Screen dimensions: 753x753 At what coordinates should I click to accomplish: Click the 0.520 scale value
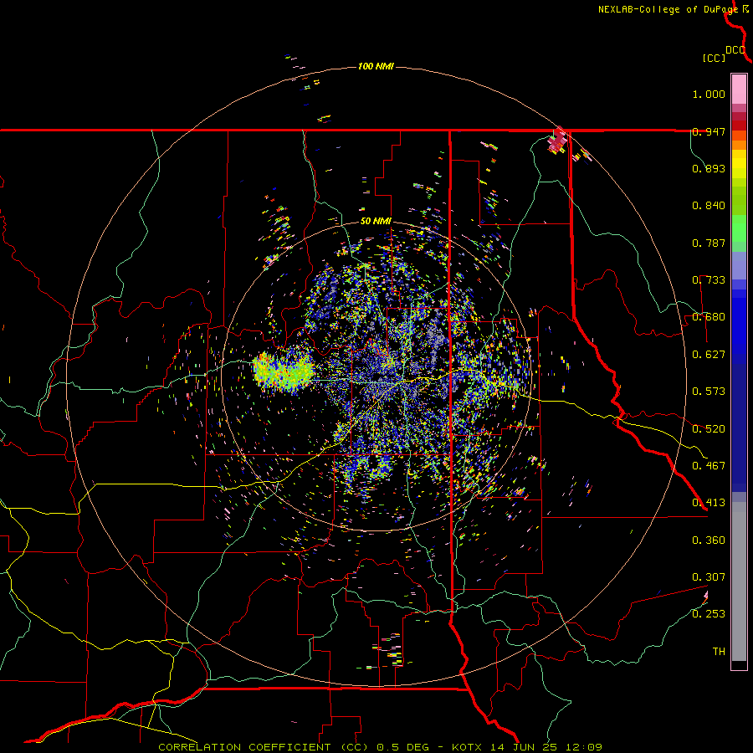coord(709,429)
